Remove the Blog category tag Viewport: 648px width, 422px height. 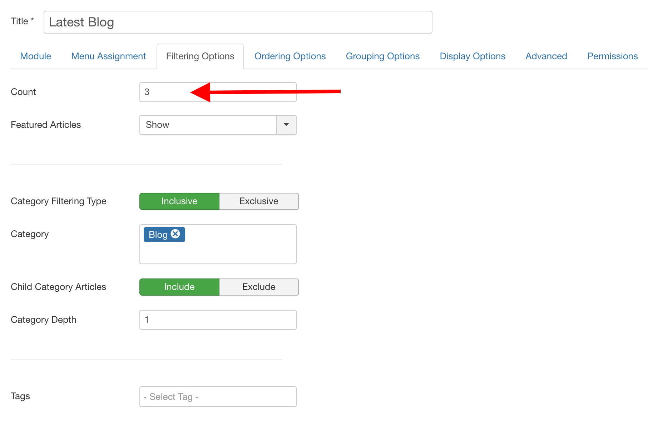click(x=175, y=234)
